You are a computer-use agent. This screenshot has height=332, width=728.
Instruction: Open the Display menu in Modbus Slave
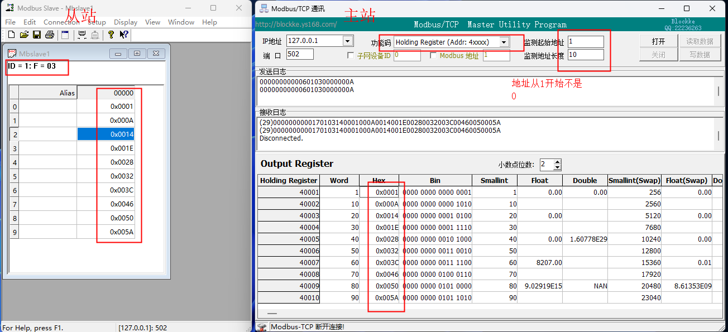126,22
